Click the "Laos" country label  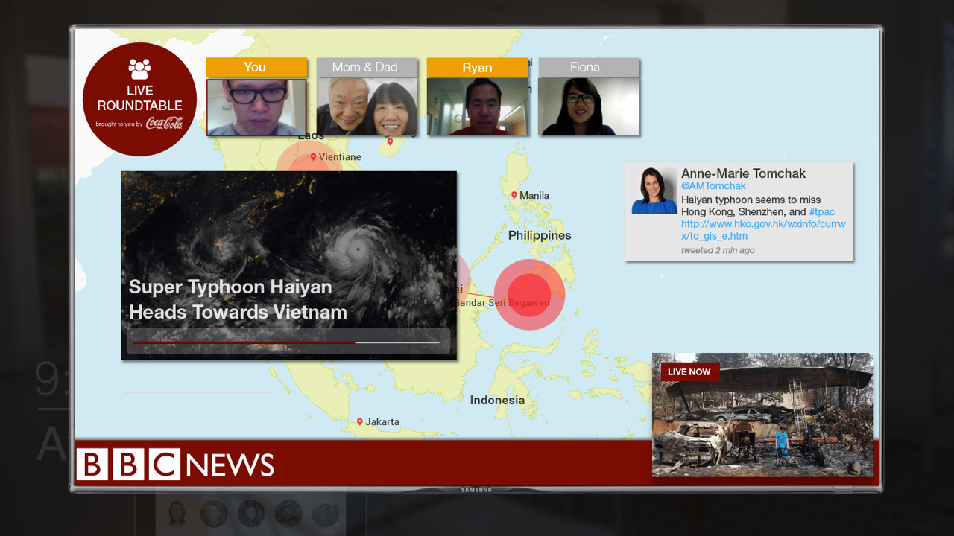(311, 136)
